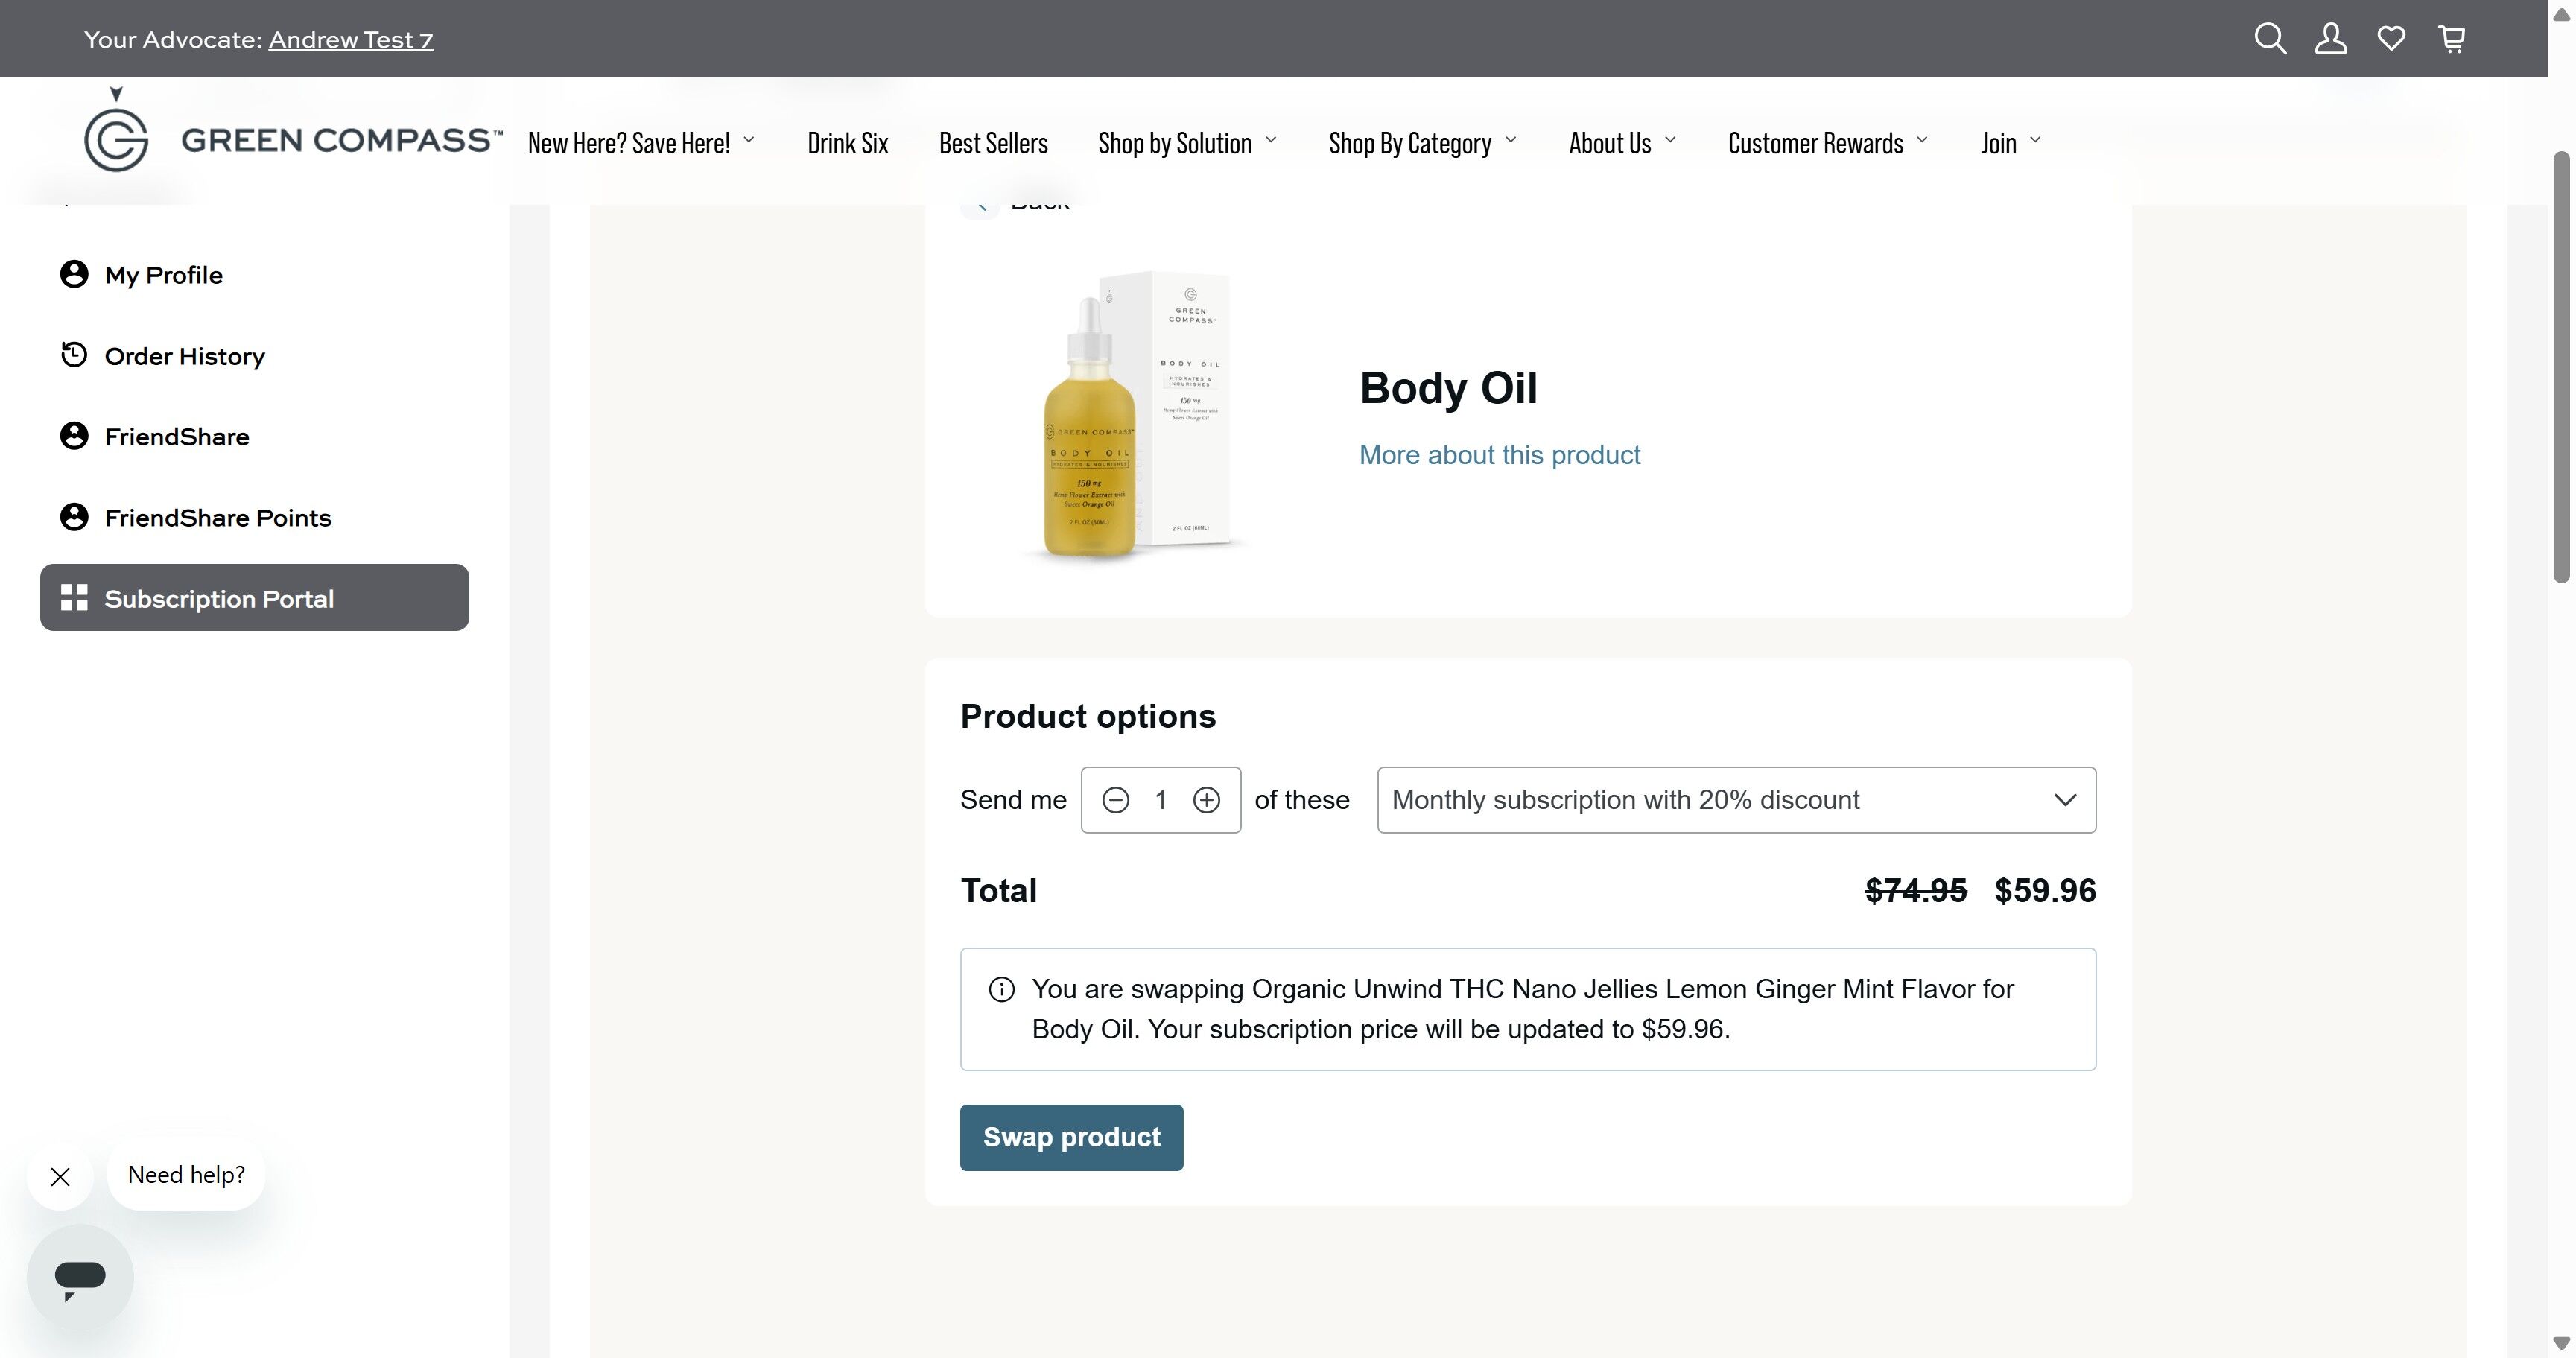This screenshot has height=1358, width=2576.
Task: Click the Need help? bubble
Action: click(x=186, y=1175)
